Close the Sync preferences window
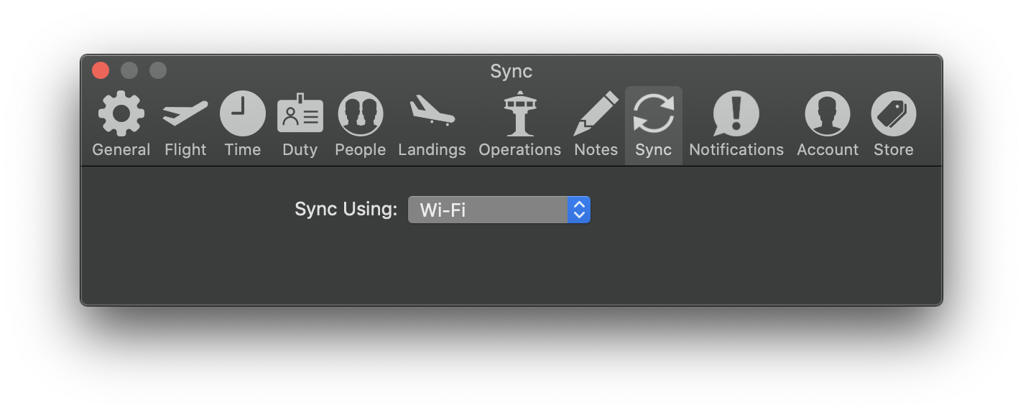 (x=101, y=70)
